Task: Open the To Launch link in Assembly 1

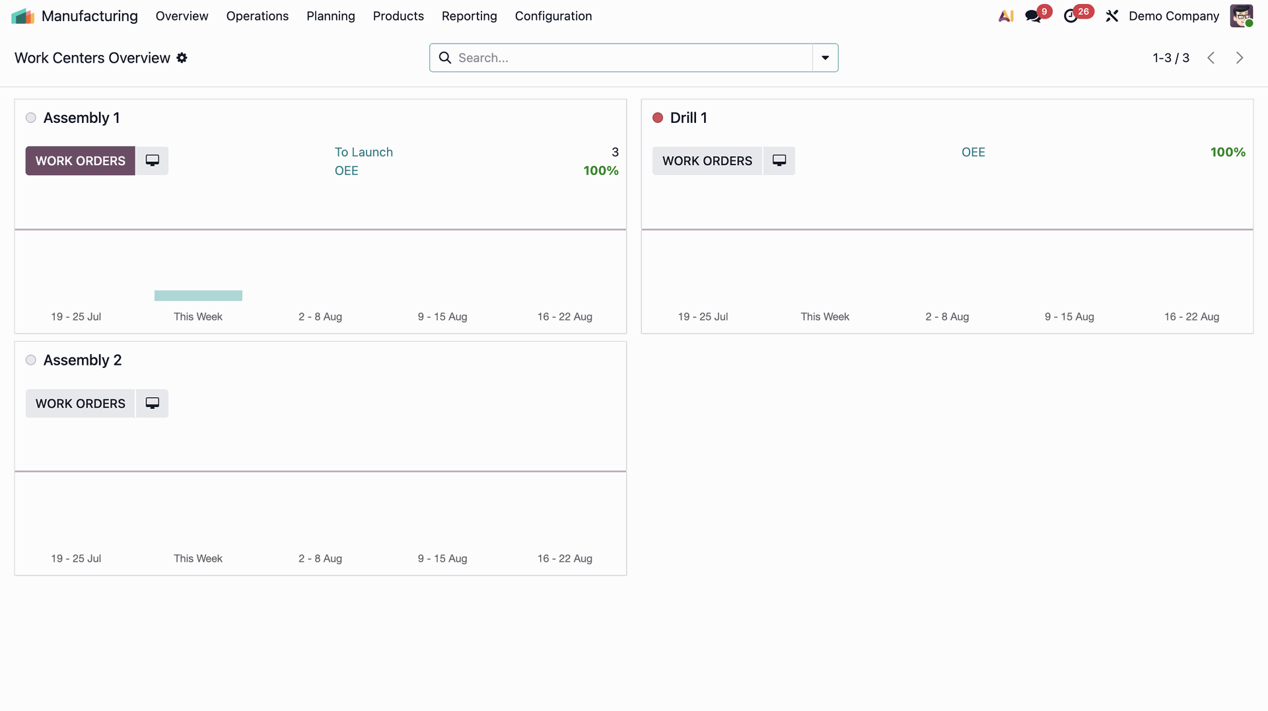Action: coord(364,152)
